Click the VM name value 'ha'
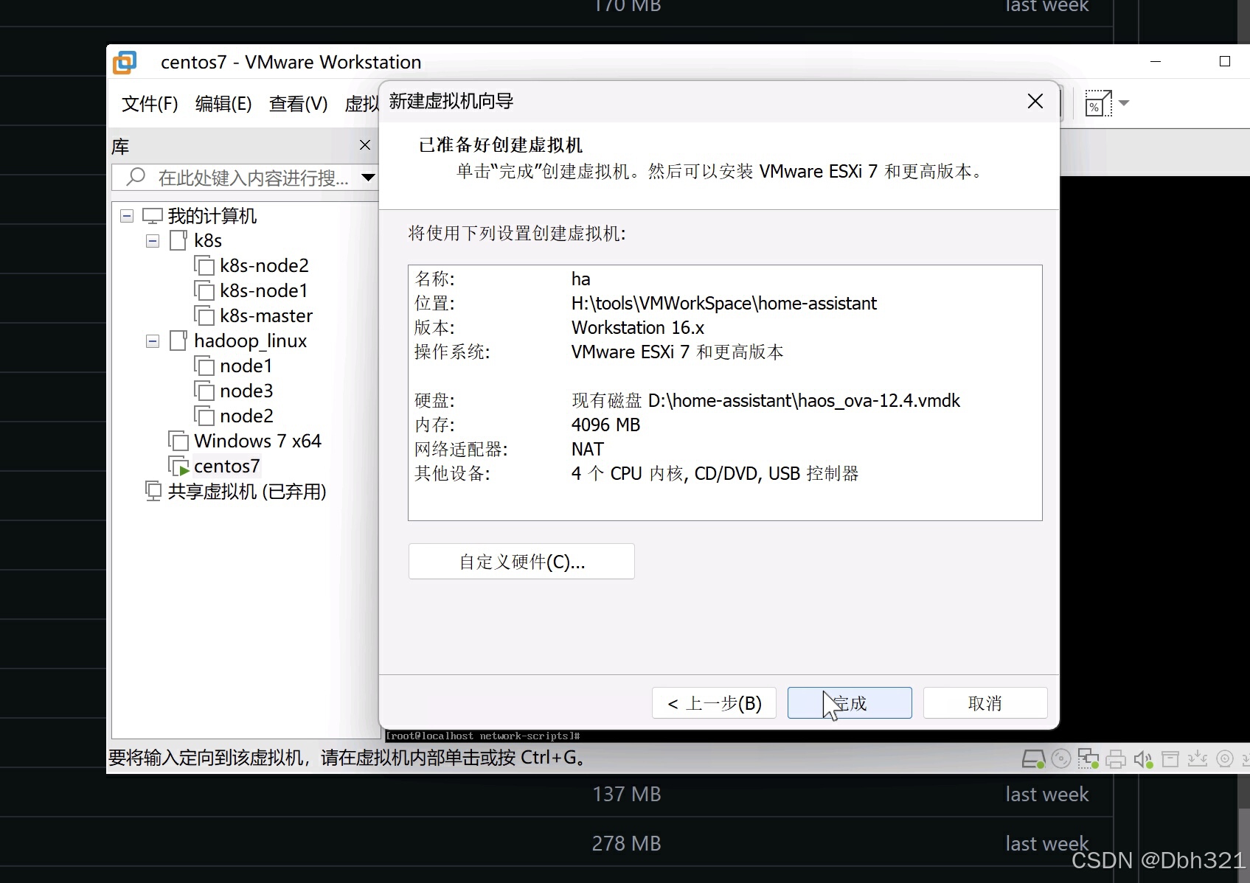 coord(581,279)
